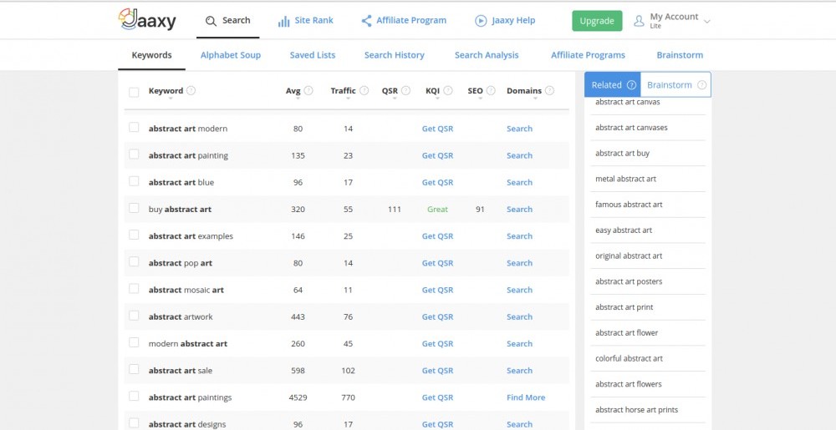Click the Jaaxy Help play icon

[x=481, y=21]
